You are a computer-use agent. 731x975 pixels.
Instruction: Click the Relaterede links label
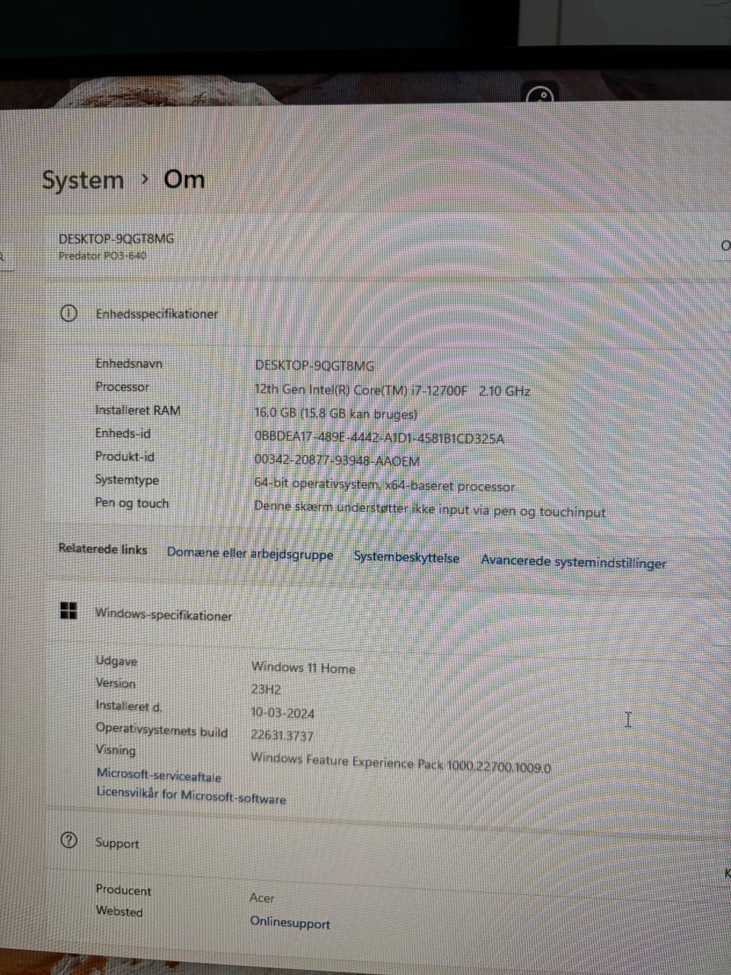[x=103, y=549]
